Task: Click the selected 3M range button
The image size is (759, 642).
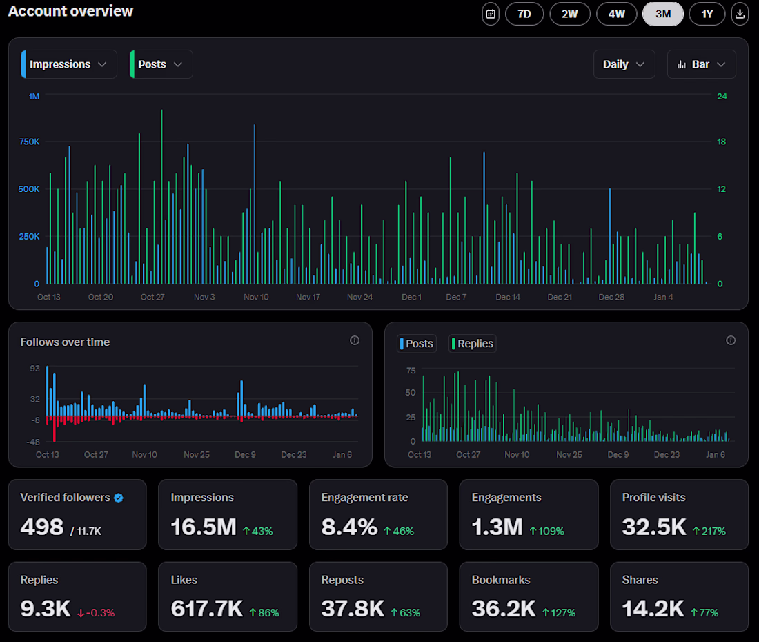Action: (662, 14)
